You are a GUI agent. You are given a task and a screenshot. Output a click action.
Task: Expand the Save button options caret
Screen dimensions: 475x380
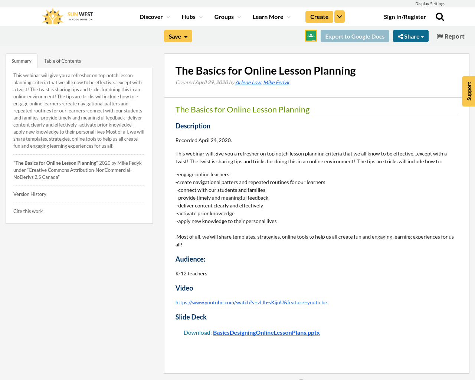(x=185, y=36)
